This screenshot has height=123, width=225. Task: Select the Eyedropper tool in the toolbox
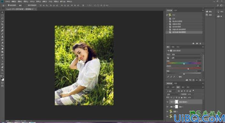[2, 27]
